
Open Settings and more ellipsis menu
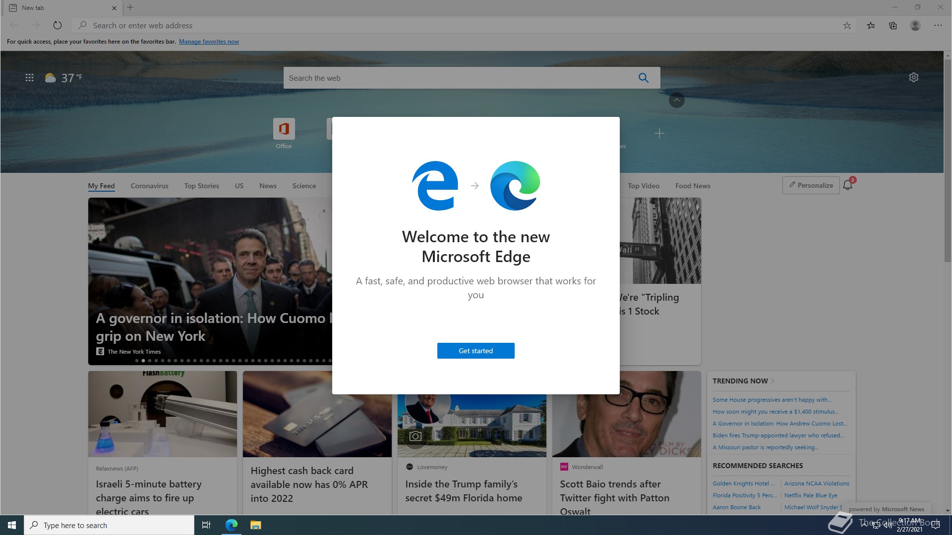pyautogui.click(x=938, y=25)
